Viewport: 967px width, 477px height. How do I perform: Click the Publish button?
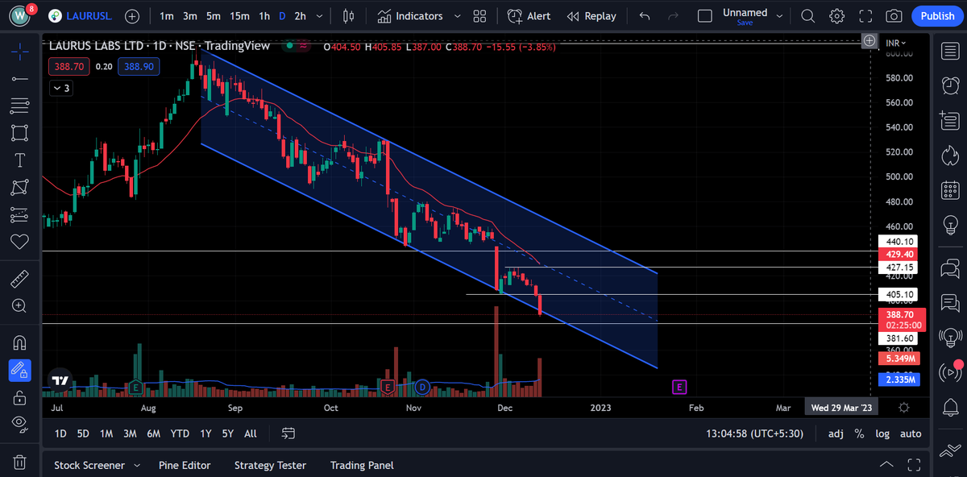click(937, 16)
